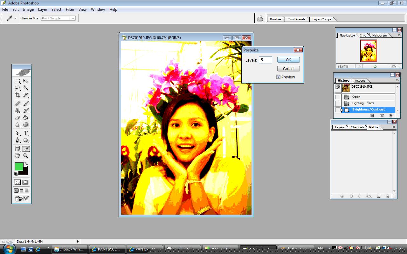407x254 pixels.
Task: Expand Paths panel options menu
Action: coord(394,127)
